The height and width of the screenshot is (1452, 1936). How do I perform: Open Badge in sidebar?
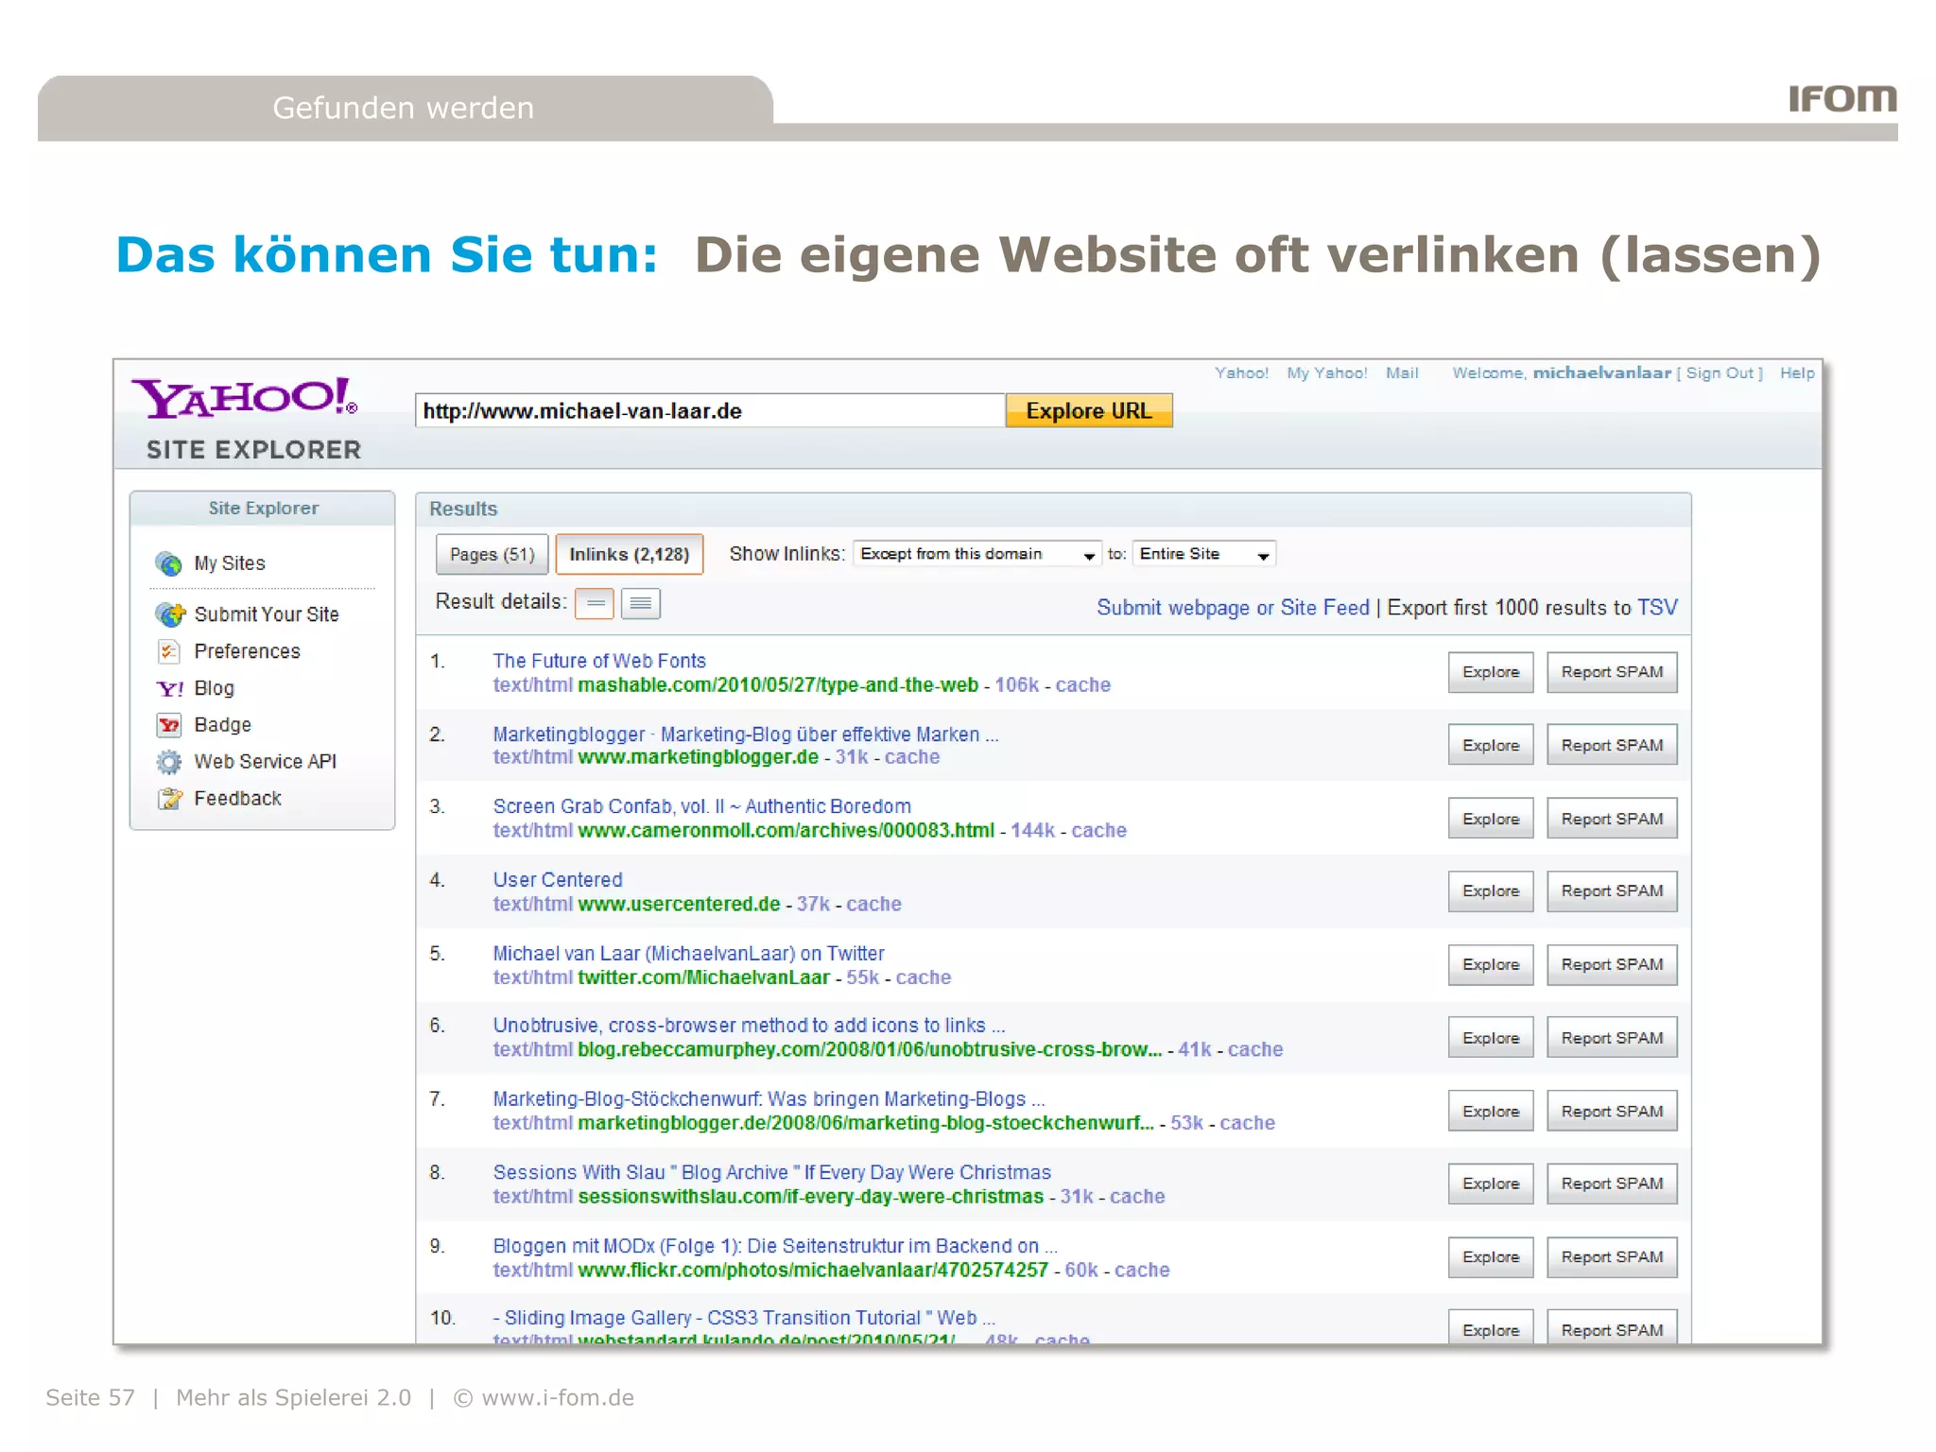(x=222, y=725)
